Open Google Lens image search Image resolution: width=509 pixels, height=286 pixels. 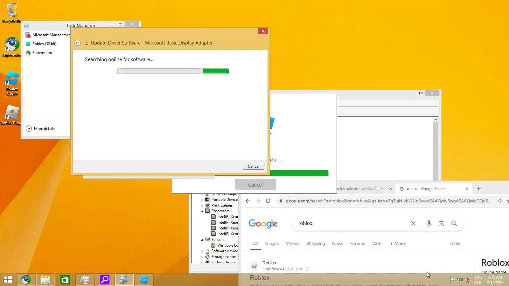pyautogui.click(x=441, y=223)
